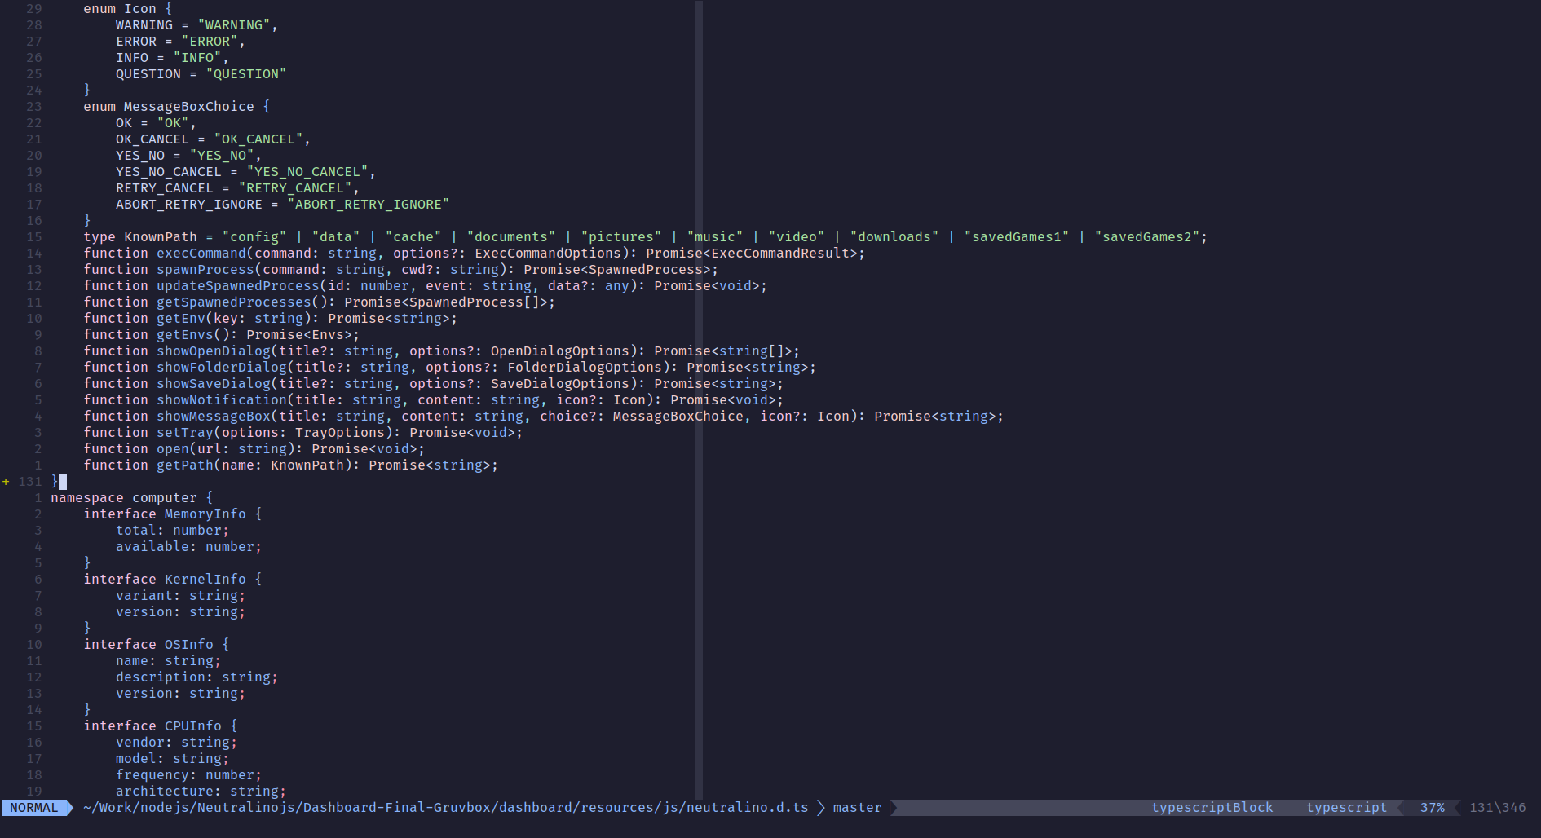1541x838 pixels.
Task: Click the 'description: string' property
Action: (x=196, y=677)
